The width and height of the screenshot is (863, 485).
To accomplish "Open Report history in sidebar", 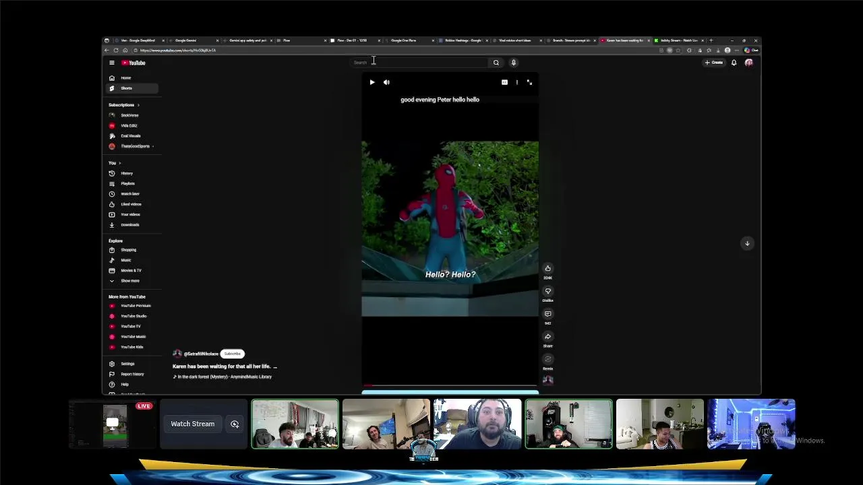I will click(132, 375).
